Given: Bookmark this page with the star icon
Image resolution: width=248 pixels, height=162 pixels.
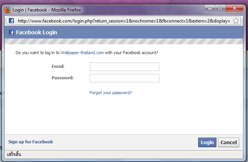Looking at the screenshot, I should tap(236, 21).
